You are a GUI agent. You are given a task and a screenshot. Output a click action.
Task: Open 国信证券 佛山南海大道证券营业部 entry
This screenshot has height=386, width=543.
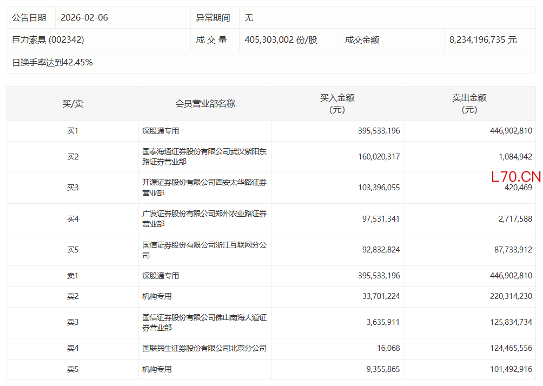pos(204,323)
